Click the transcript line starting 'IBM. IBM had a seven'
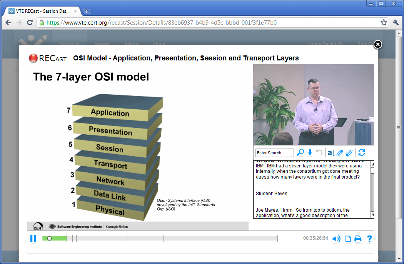404x264 pixels. click(309, 166)
